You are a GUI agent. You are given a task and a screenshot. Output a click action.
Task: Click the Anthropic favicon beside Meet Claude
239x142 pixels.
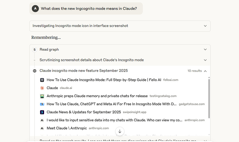[x=42, y=128]
